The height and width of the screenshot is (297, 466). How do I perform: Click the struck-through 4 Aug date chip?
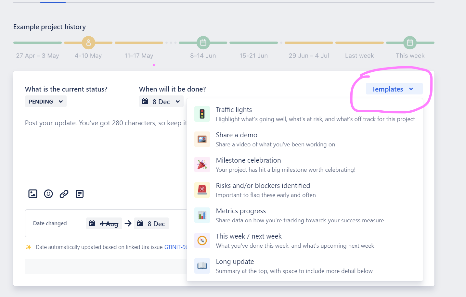(x=104, y=223)
